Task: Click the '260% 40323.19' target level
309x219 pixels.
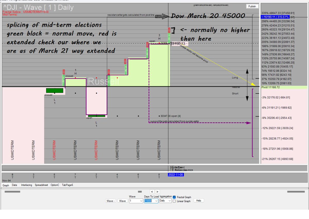Action: [x=278, y=29]
